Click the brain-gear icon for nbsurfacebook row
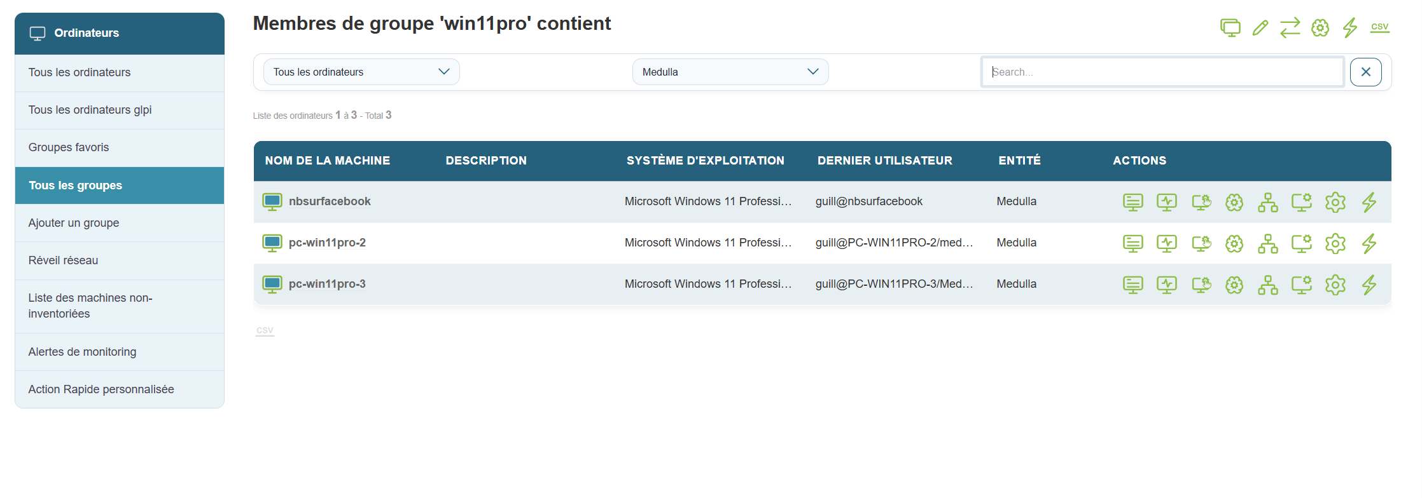 [x=1234, y=203]
